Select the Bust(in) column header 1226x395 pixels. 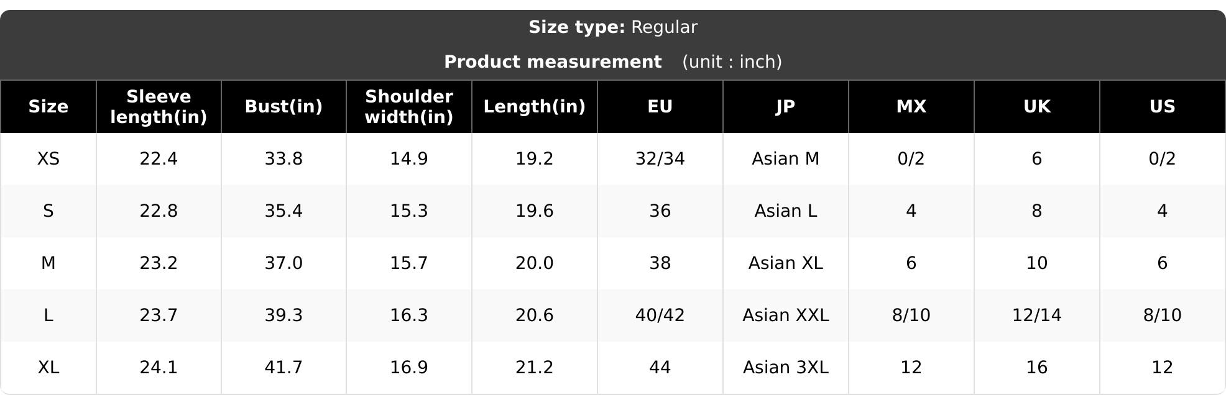click(283, 107)
